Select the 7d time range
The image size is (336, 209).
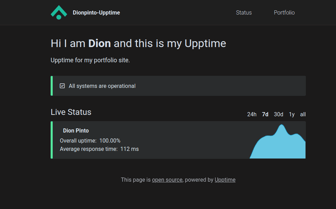tap(265, 114)
